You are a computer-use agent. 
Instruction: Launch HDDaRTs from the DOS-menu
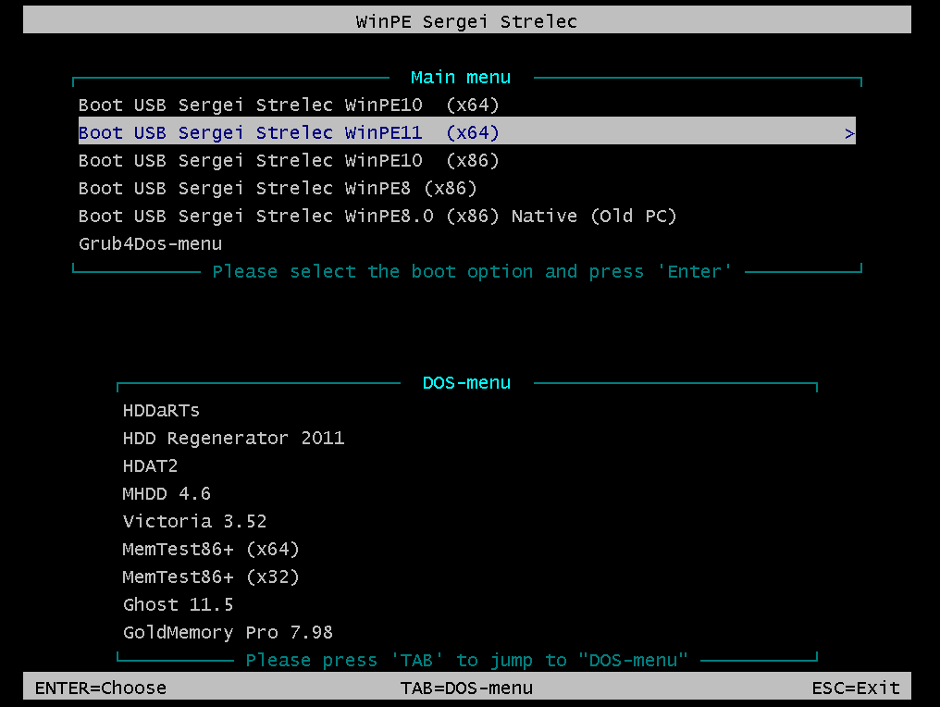161,411
